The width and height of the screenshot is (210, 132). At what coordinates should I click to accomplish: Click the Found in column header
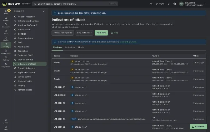pyautogui.click(x=156, y=56)
